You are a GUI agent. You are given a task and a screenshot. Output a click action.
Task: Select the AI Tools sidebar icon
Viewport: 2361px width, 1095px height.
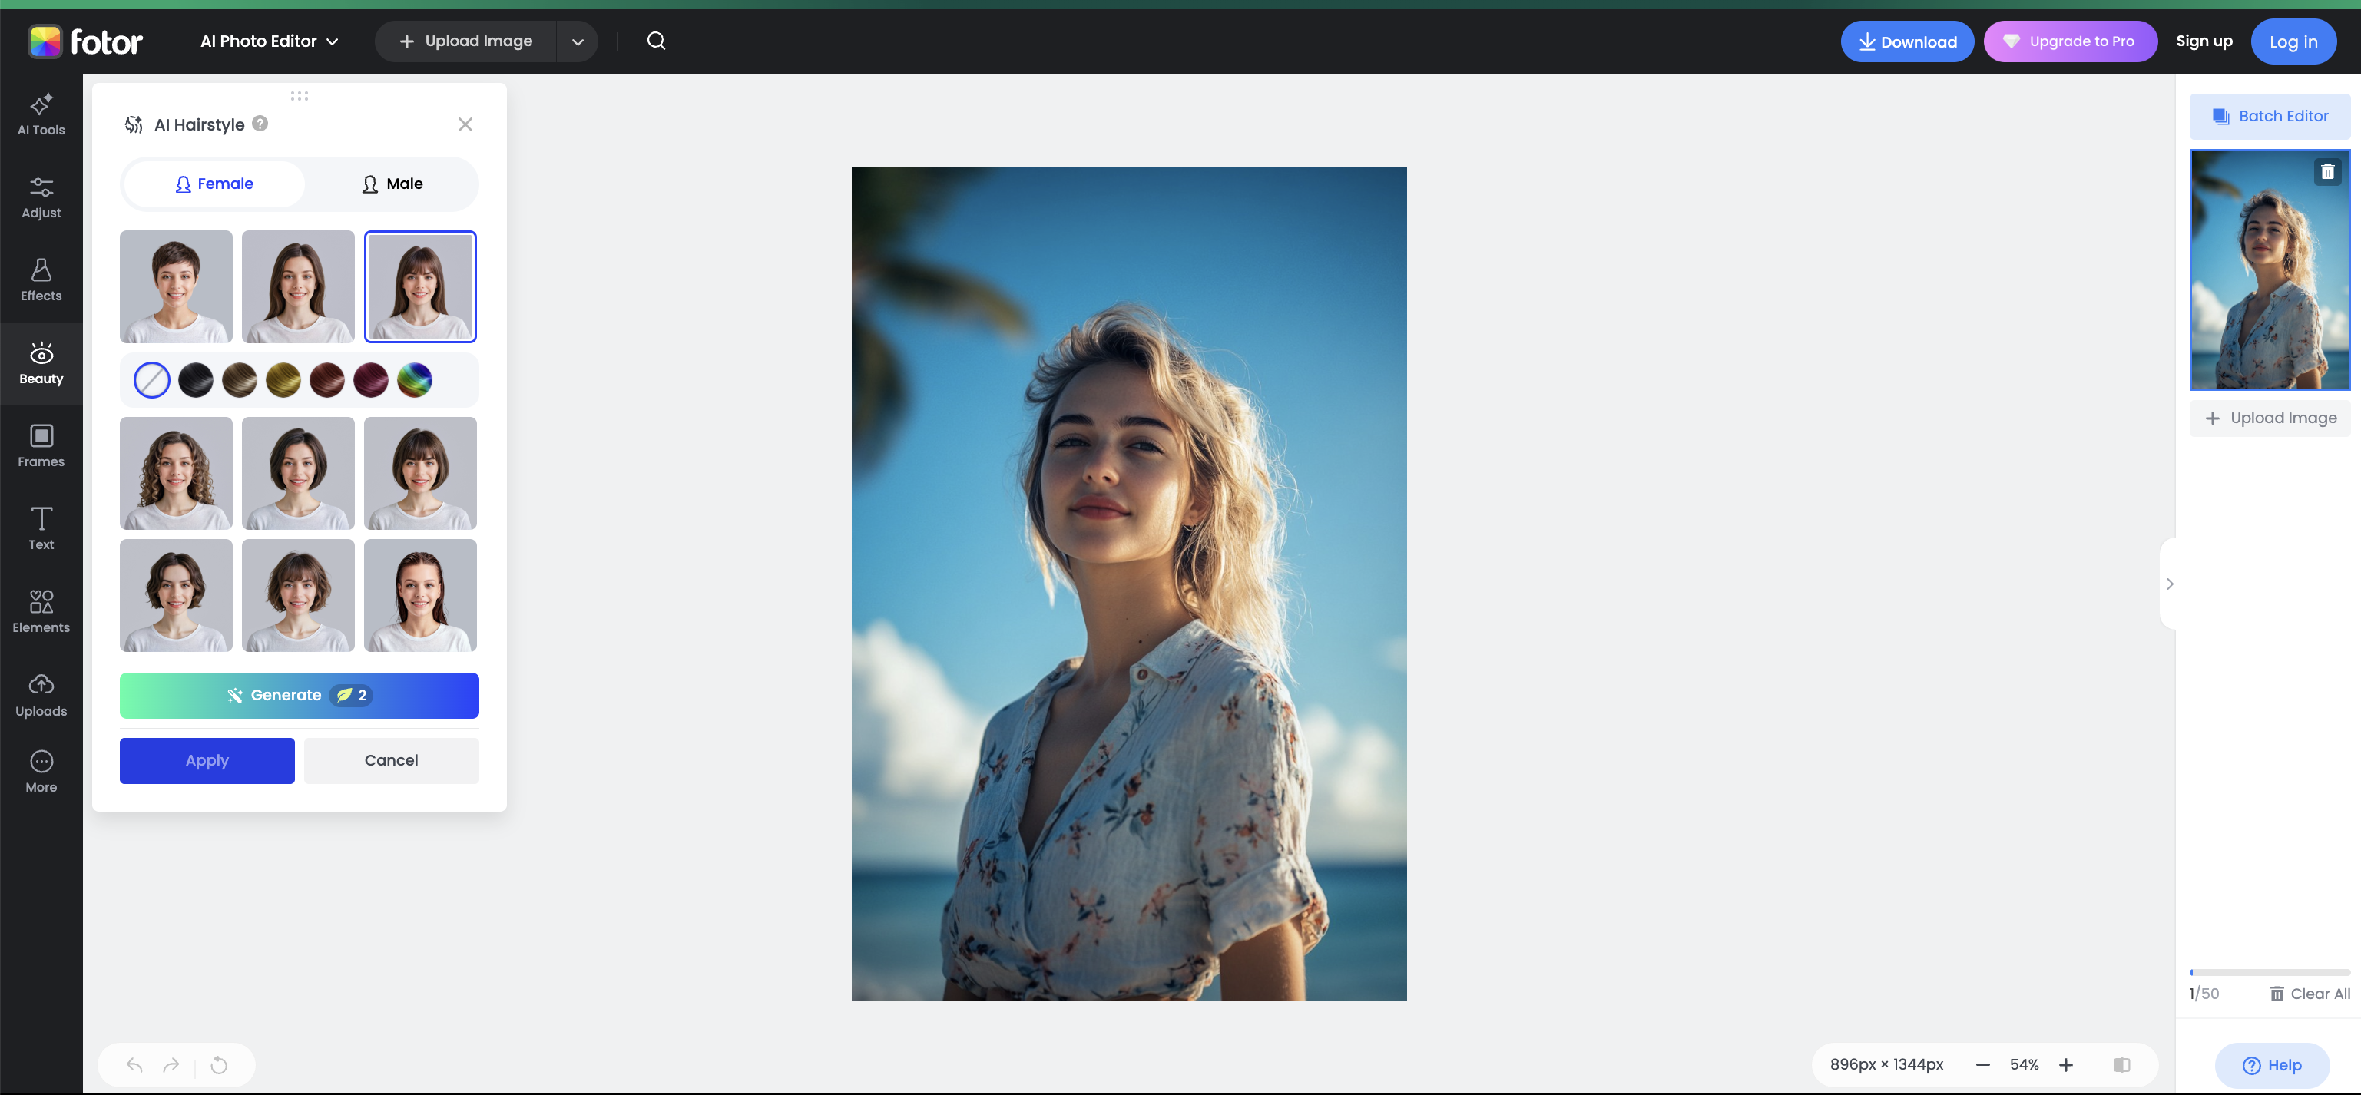(41, 114)
